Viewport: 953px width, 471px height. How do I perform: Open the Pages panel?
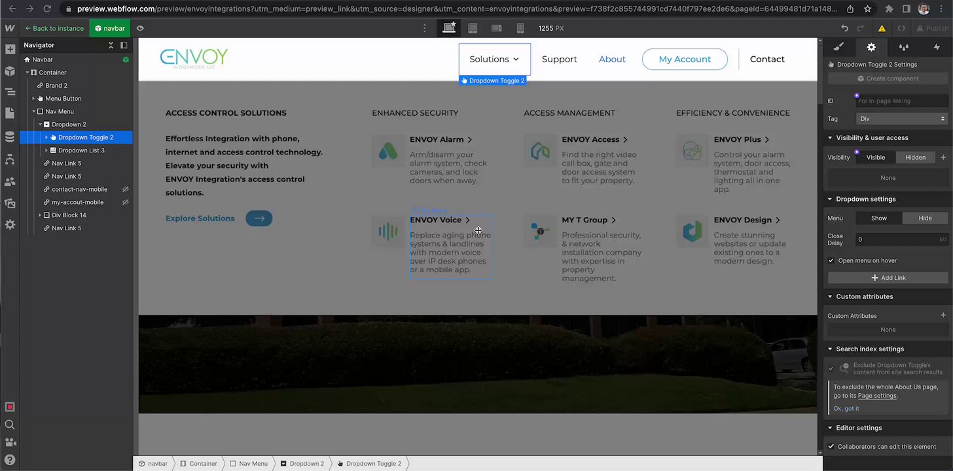pos(10,113)
